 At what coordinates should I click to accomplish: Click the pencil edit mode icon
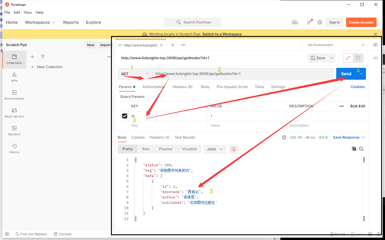click(x=348, y=58)
